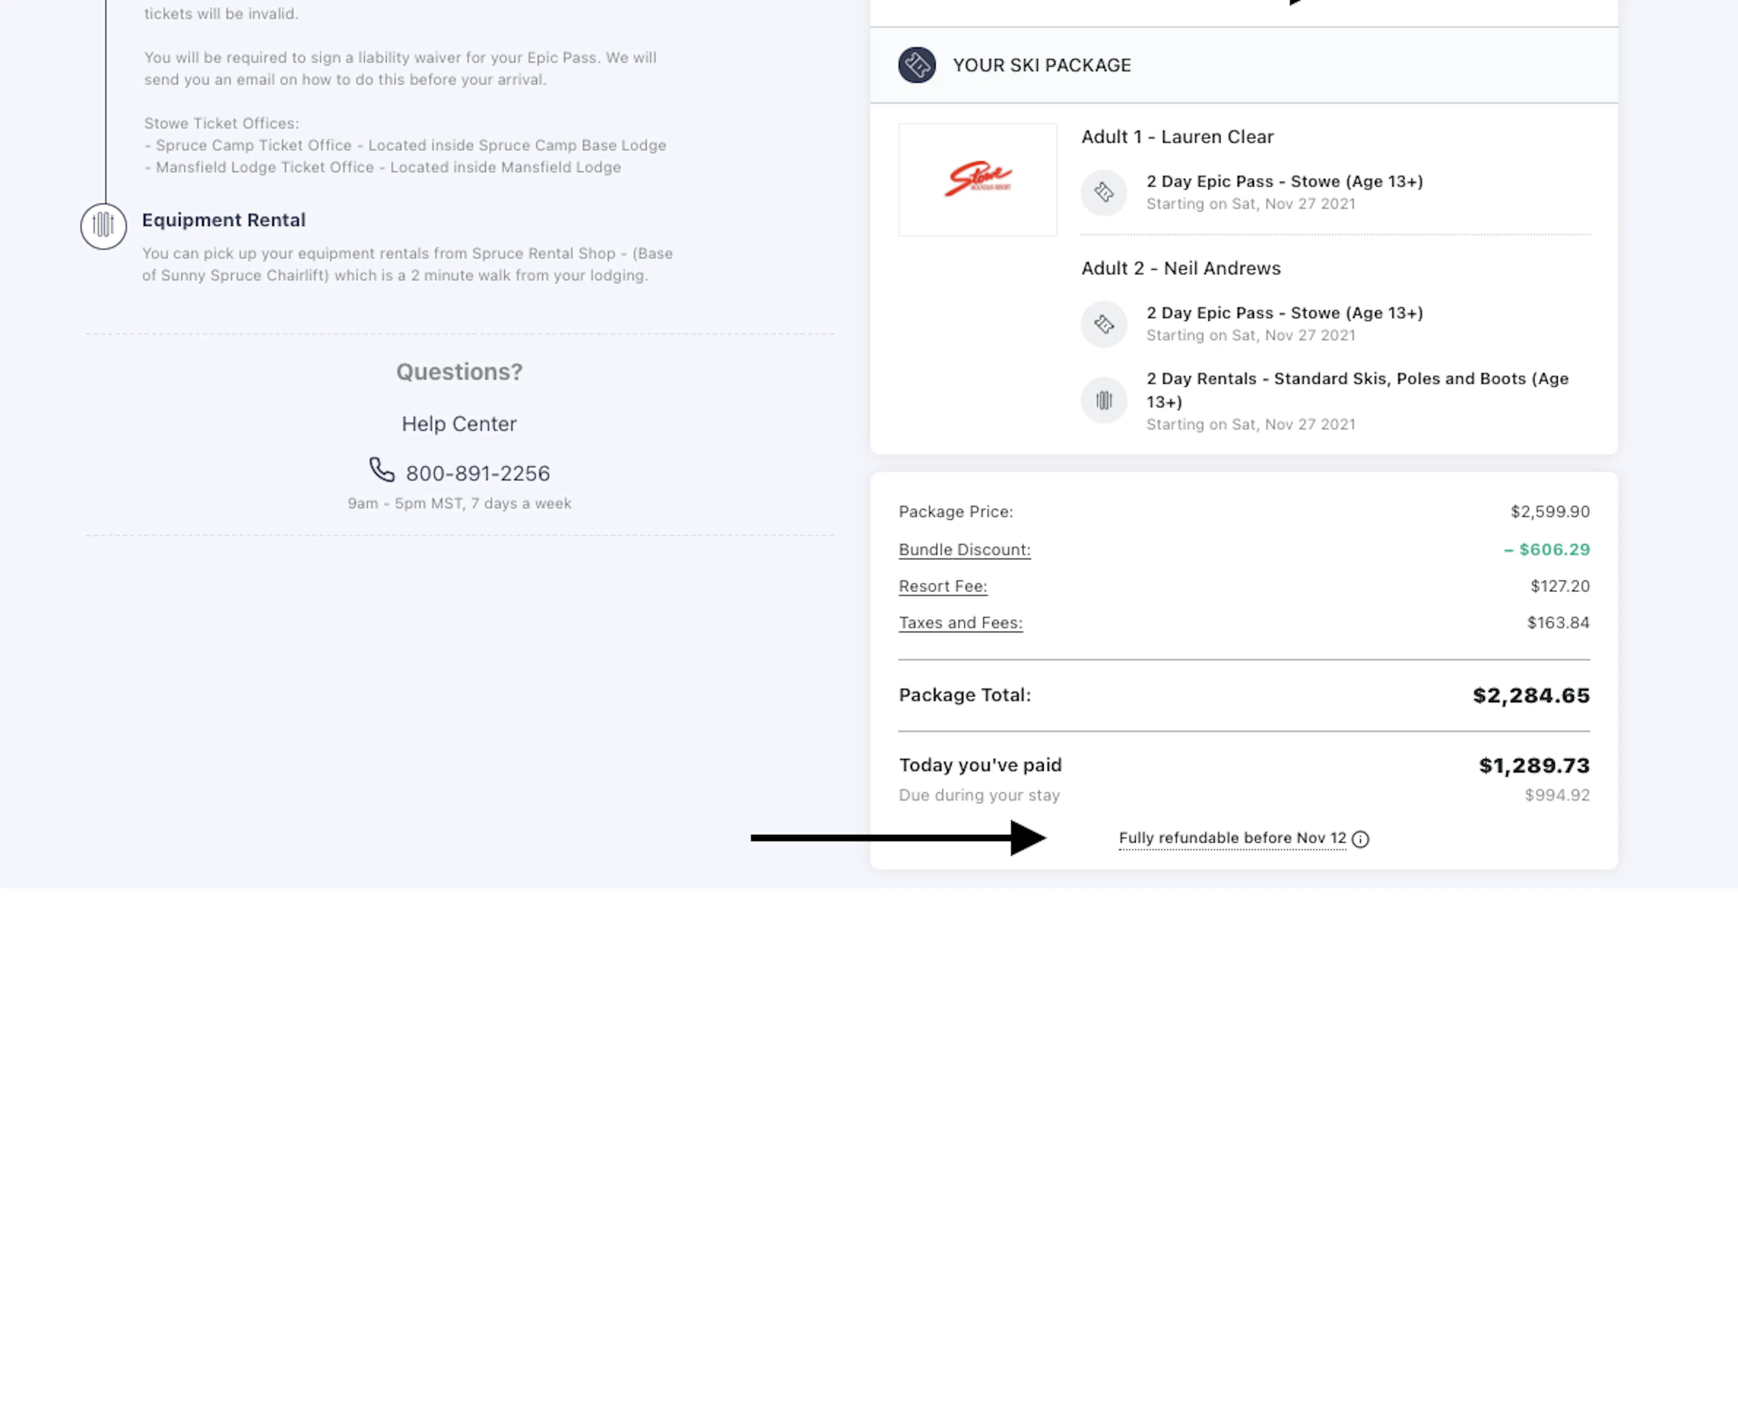1738x1410 pixels.
Task: Click Lauren Clear's Epic Pass ticket icon
Action: (1104, 192)
